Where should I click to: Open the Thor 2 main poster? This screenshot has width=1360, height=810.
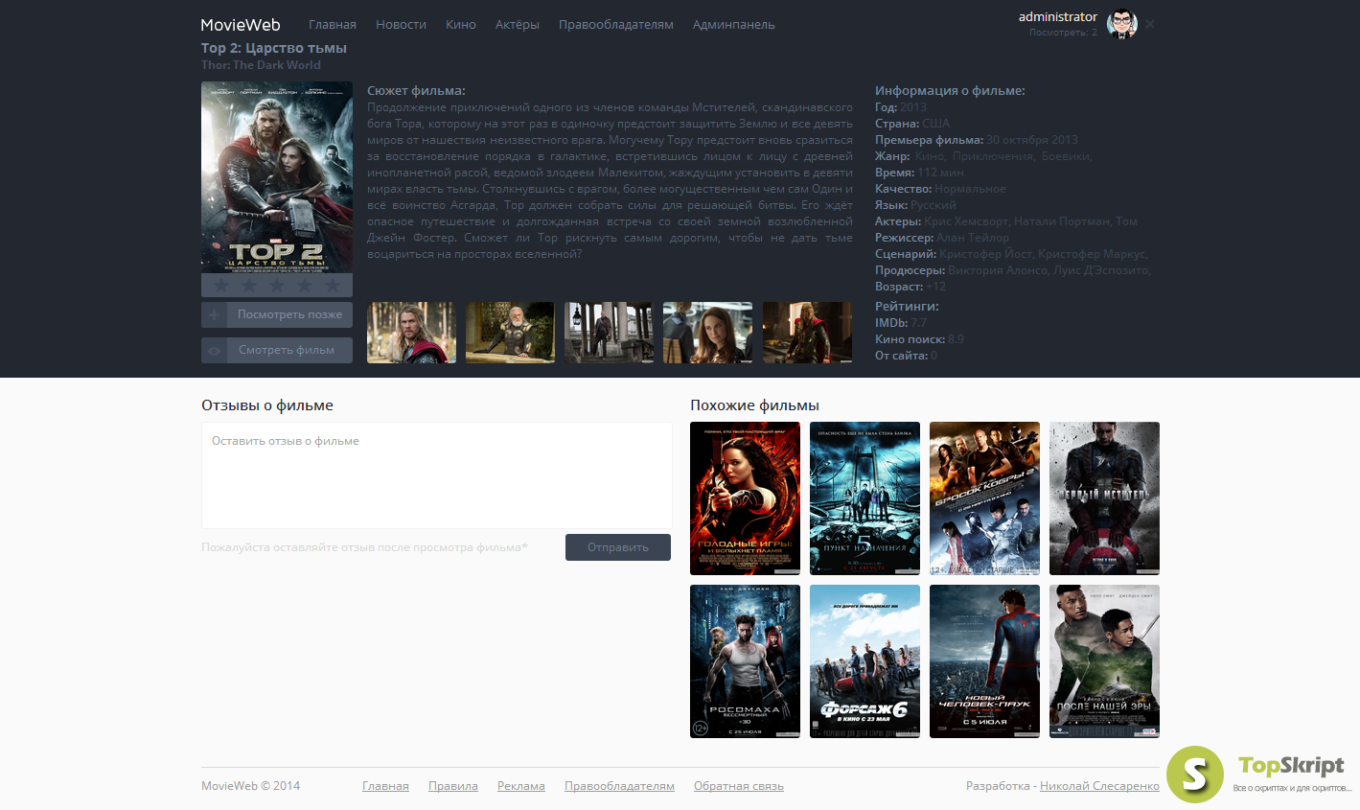pos(277,177)
